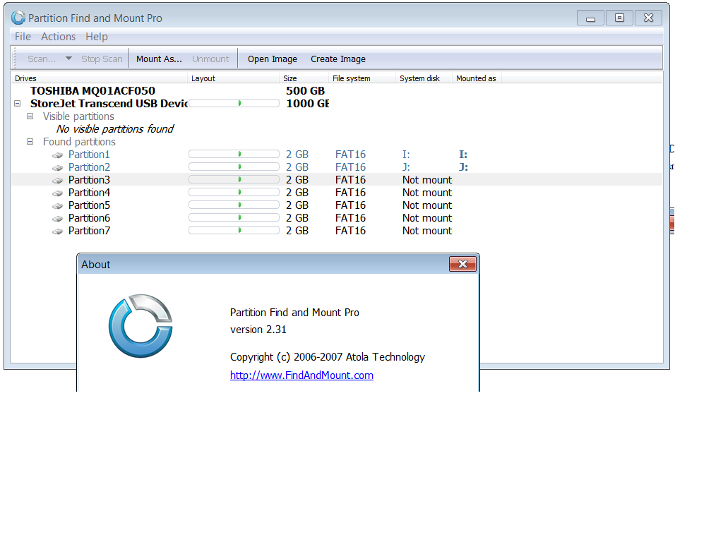Open the Help menu

96,37
